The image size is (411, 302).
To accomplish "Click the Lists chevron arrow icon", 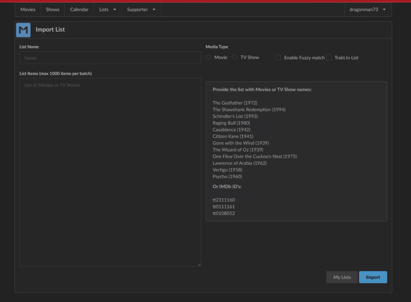I will (114, 10).
